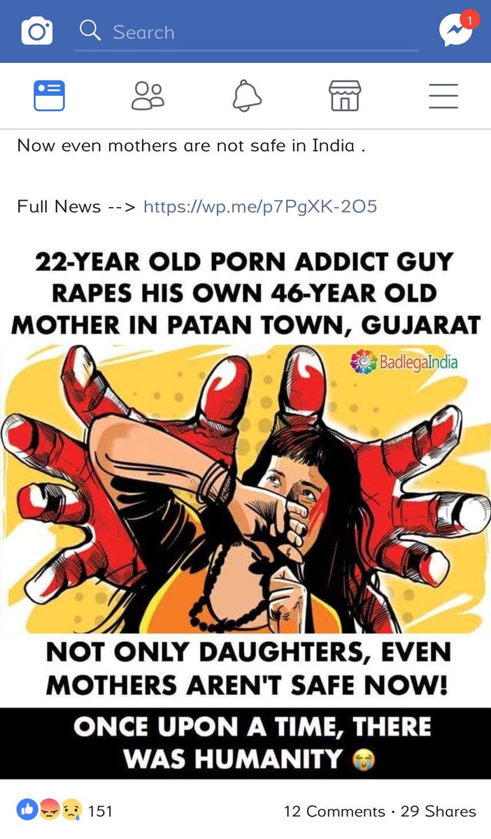Select the blue Like reaction icon
The width and height of the screenshot is (491, 839).
coord(27,811)
